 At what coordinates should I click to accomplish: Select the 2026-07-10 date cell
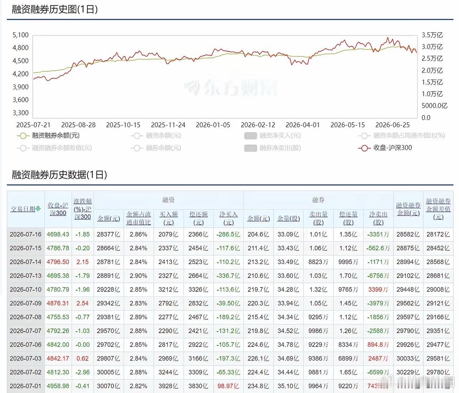point(25,290)
